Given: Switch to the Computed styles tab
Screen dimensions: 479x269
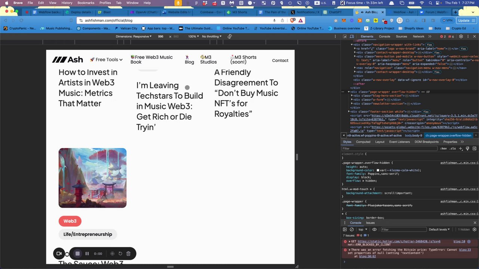Looking at the screenshot, I should coord(363,142).
